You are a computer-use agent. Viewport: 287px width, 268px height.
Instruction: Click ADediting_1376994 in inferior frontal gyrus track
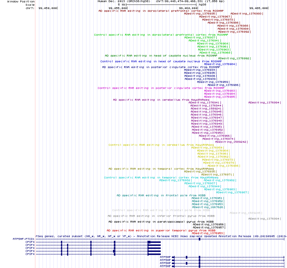[x=264, y=219]
